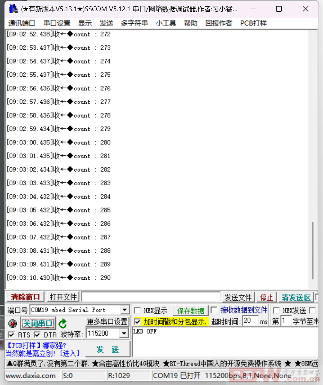Click the 当然就是嘉立创 [进入] link
Image resolution: width=323 pixels, height=385 pixels.
[43, 353]
